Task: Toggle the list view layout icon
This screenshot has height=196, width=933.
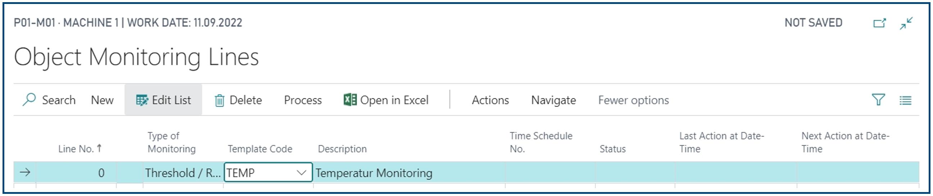Action: 905,100
